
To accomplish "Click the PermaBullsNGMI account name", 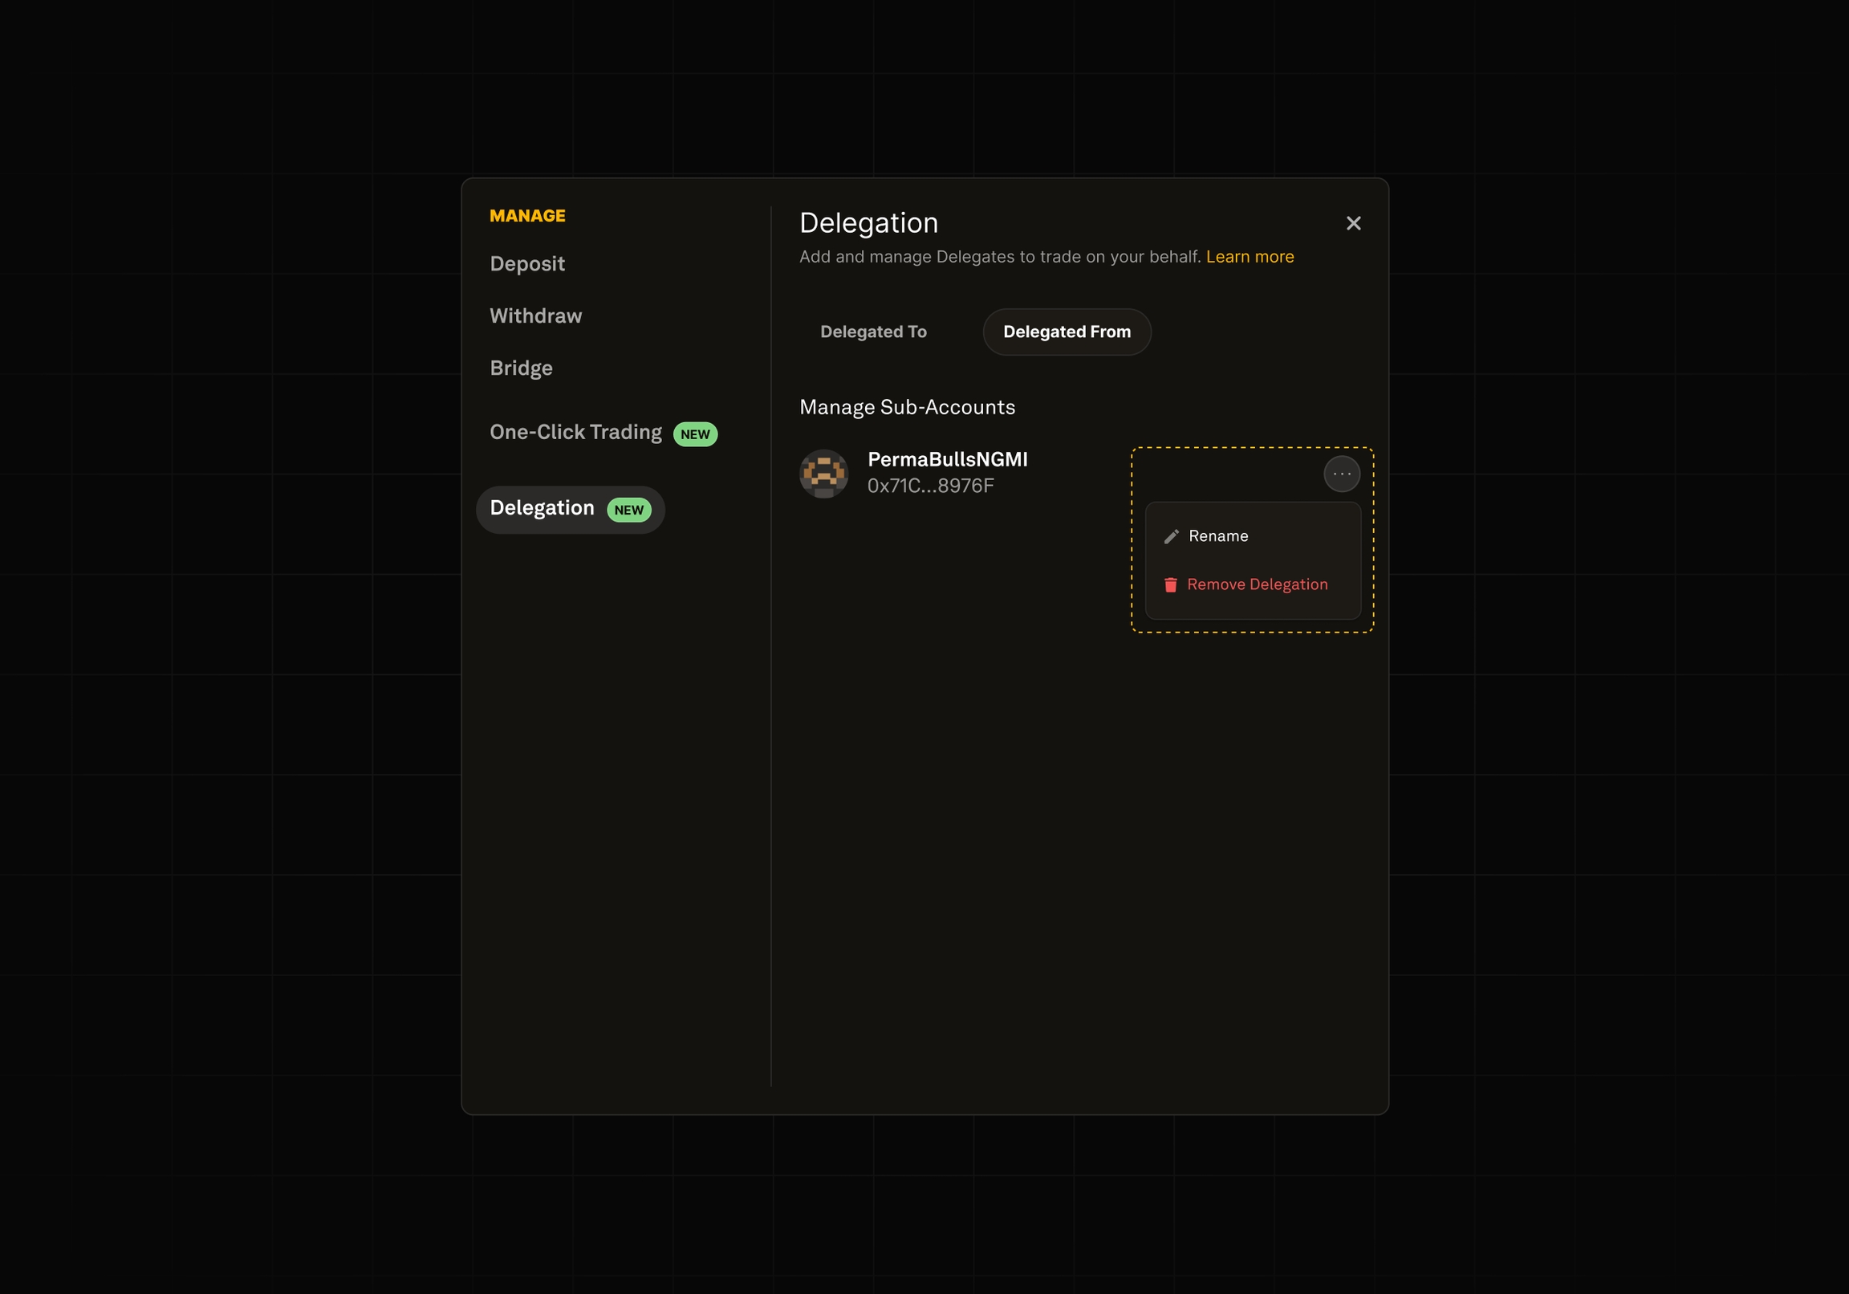I will click(947, 460).
